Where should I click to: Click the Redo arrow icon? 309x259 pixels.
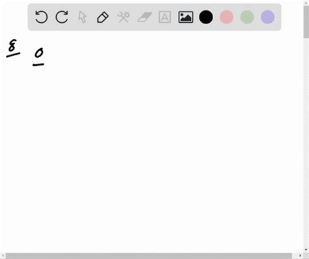[62, 17]
